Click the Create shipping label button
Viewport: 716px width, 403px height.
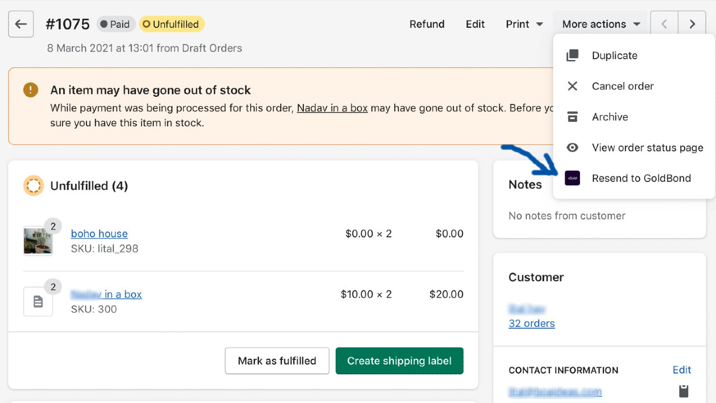pos(399,360)
